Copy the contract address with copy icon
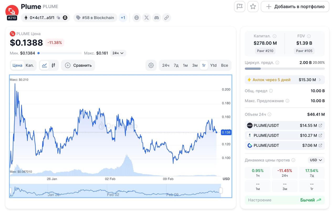 (59, 18)
